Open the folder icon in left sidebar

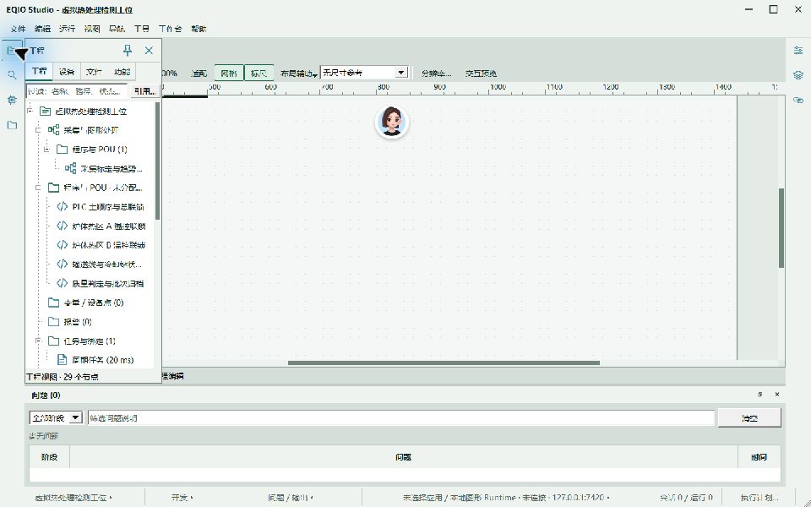(12, 125)
